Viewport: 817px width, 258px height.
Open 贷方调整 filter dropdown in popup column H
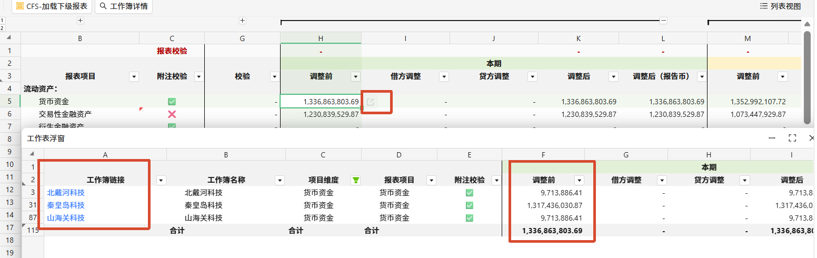(x=744, y=180)
